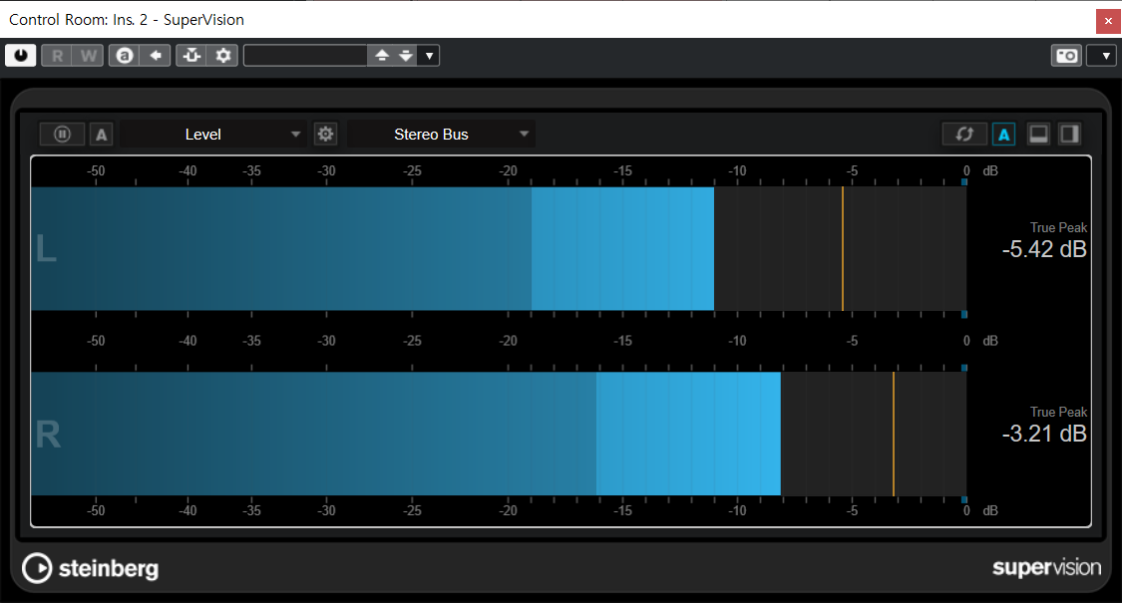Viewport: 1122px width, 603px height.
Task: Click the top toolbar gear icon
Action: pos(223,56)
